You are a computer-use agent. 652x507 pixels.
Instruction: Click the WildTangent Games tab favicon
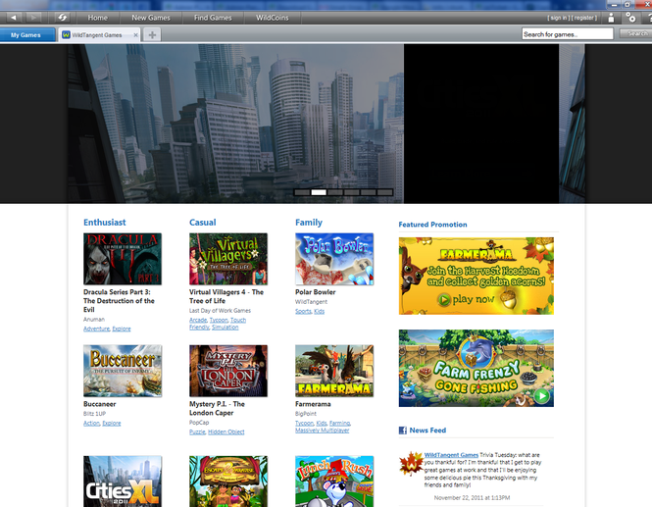[66, 35]
